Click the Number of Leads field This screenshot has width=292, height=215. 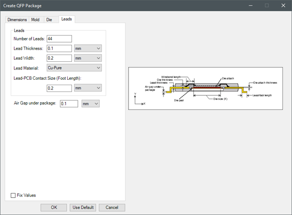pyautogui.click(x=59, y=39)
